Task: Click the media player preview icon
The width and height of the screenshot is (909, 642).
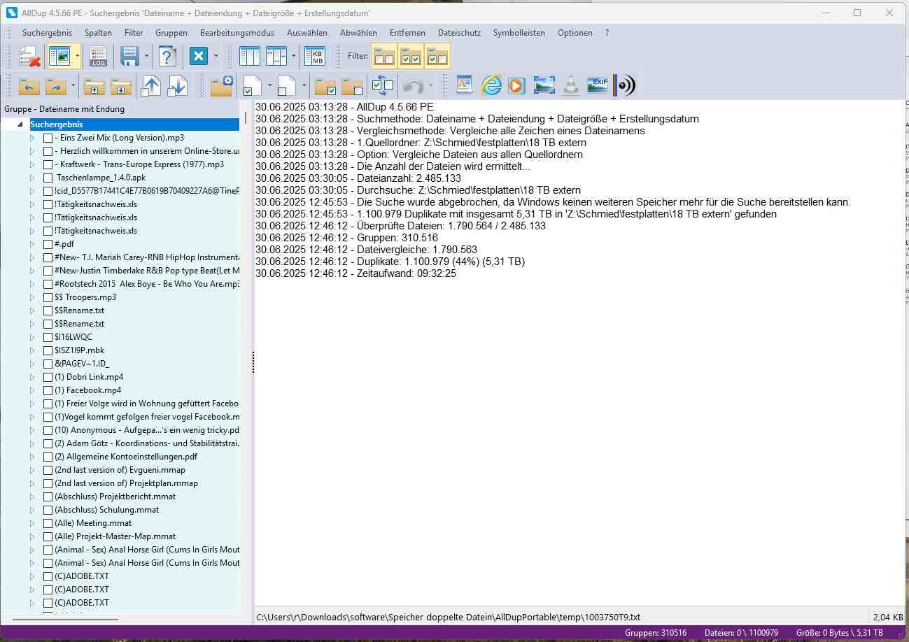Action: click(x=516, y=85)
